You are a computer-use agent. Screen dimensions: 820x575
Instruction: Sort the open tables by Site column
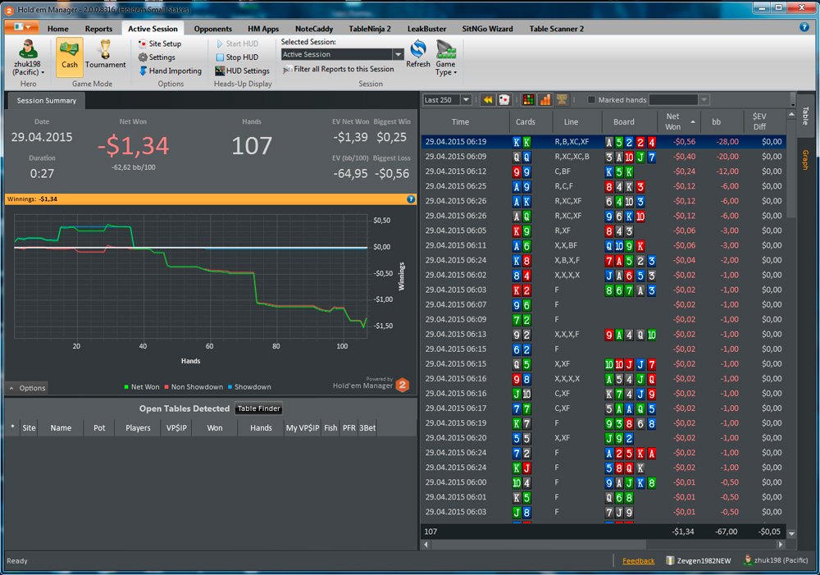coord(29,427)
